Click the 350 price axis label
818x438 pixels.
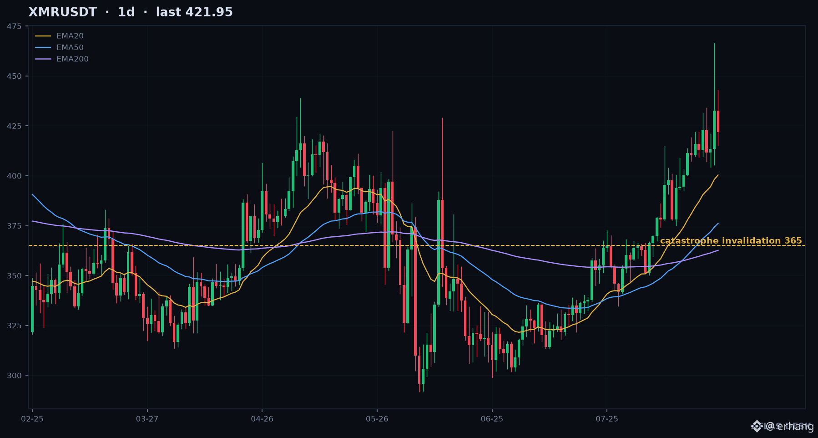[x=14, y=276]
